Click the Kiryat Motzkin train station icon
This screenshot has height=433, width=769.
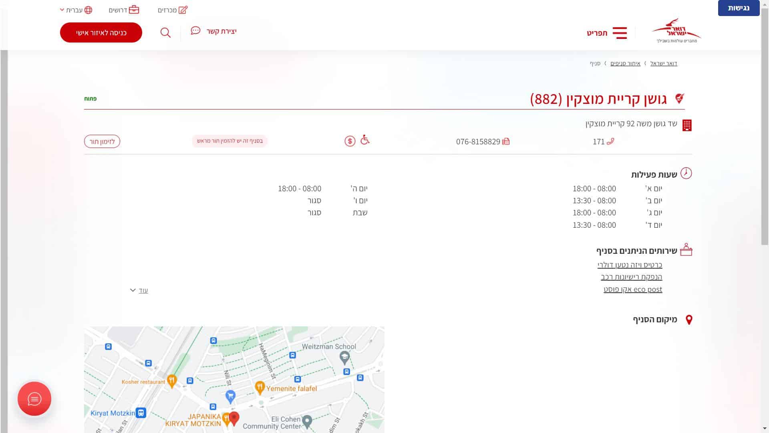pos(141,413)
